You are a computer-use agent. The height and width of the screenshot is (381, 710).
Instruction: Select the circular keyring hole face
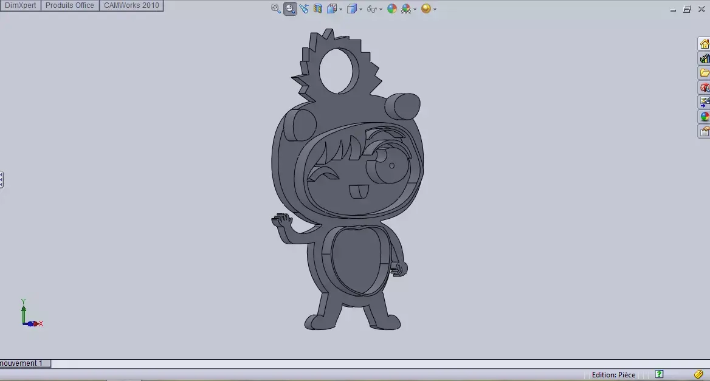click(x=339, y=71)
